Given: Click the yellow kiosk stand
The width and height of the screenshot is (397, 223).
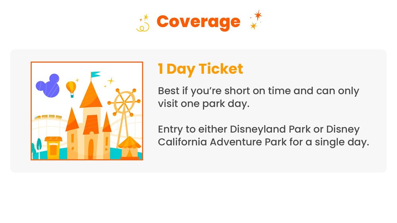Looking at the screenshot, I should pyautogui.click(x=53, y=147).
